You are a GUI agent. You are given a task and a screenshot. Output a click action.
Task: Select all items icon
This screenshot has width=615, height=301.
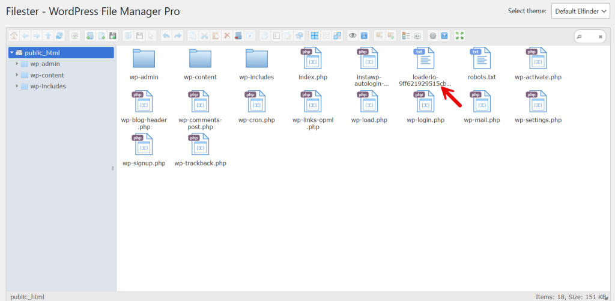315,35
